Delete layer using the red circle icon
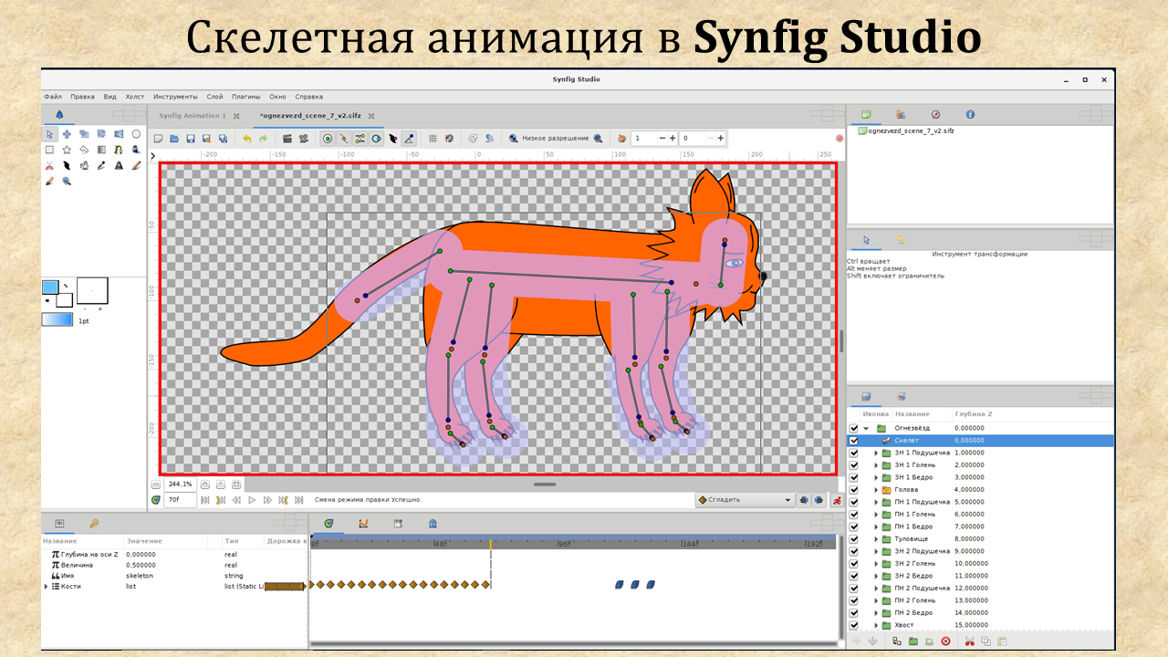 click(x=945, y=641)
